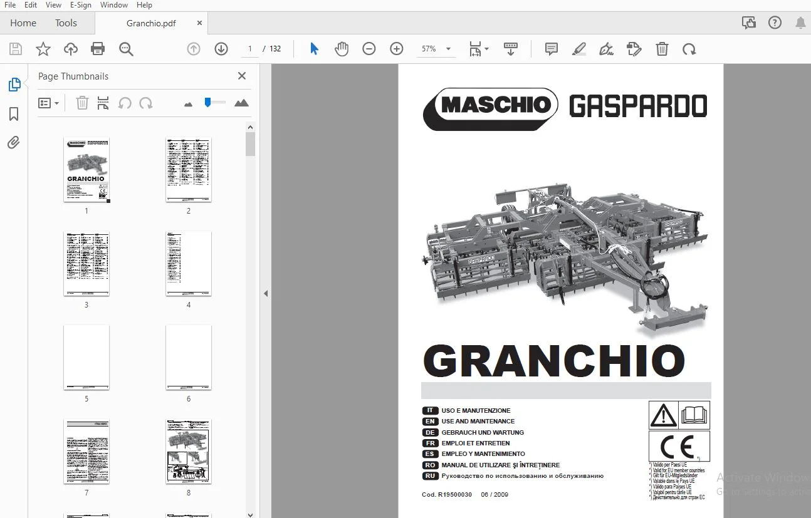Switch to the Tools tab
Screen dimensions: 811x518
pyautogui.click(x=66, y=23)
